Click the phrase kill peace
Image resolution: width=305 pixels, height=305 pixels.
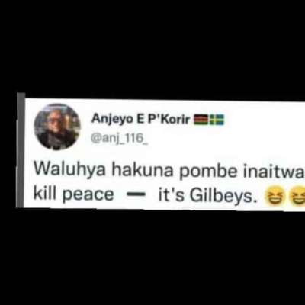[74, 195]
